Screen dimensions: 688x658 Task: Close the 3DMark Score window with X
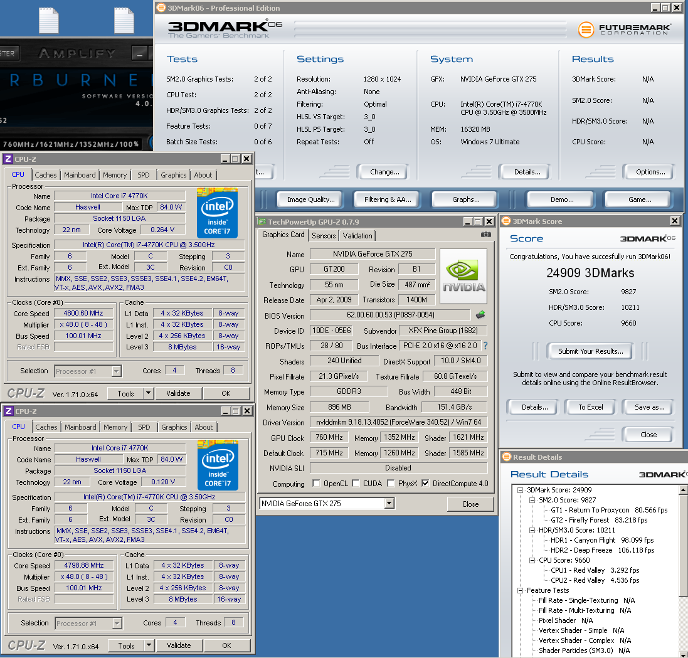click(675, 221)
